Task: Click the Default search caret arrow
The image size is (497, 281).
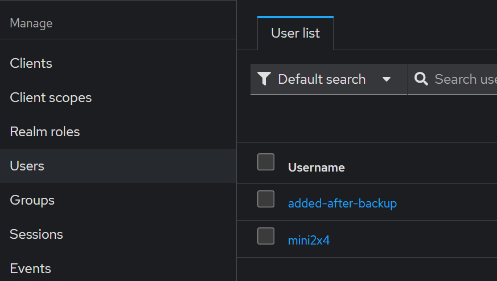Action: tap(387, 79)
